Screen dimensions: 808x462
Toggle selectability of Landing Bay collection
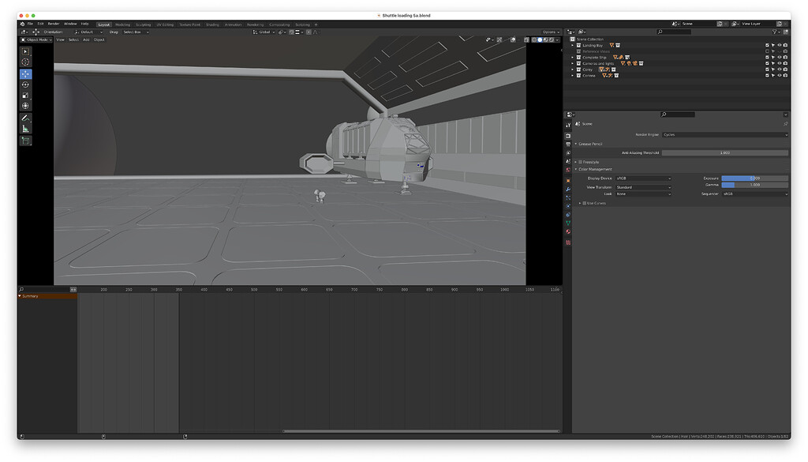pyautogui.click(x=773, y=45)
